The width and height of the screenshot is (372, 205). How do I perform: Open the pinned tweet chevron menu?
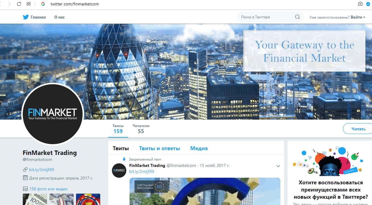(278, 166)
